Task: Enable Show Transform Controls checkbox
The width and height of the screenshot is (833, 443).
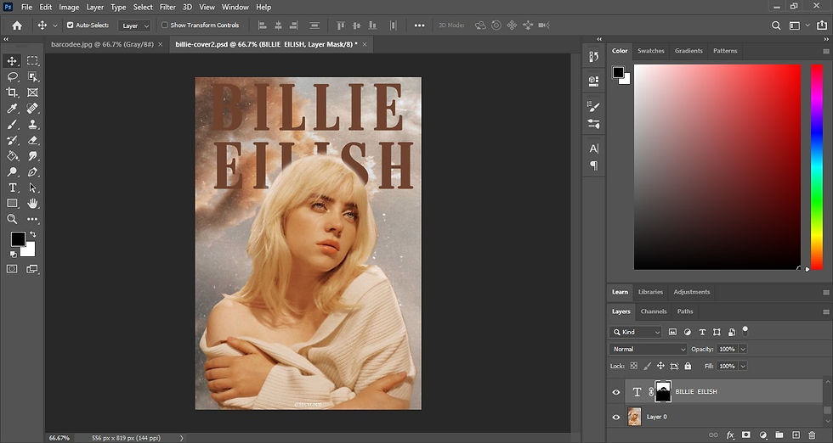Action: (165, 25)
